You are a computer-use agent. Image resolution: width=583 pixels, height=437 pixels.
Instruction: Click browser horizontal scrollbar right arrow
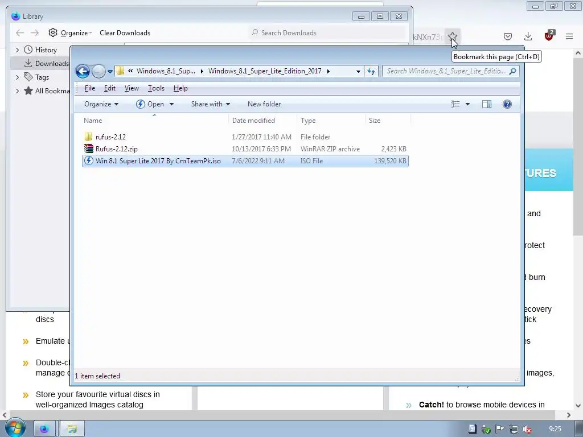pyautogui.click(x=569, y=415)
